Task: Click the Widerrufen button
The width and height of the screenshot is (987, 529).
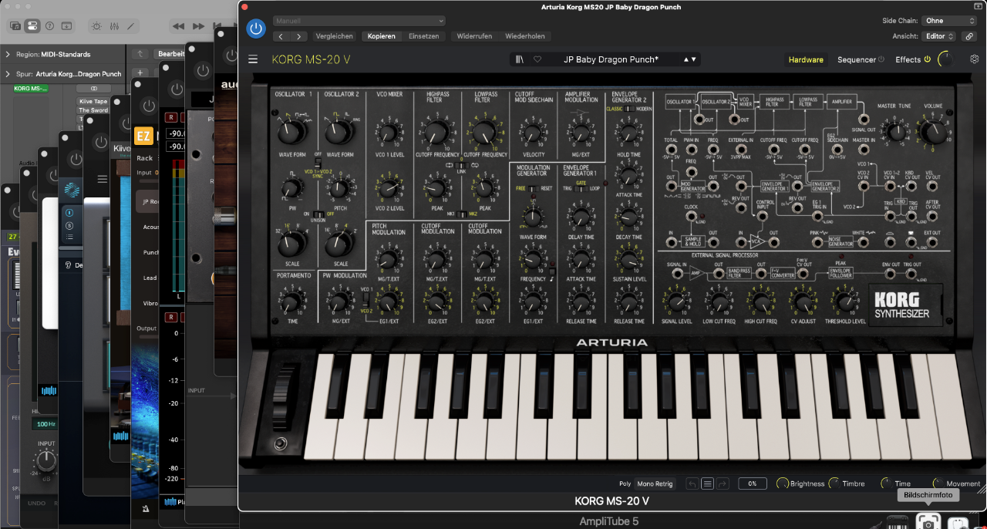Action: click(x=474, y=36)
